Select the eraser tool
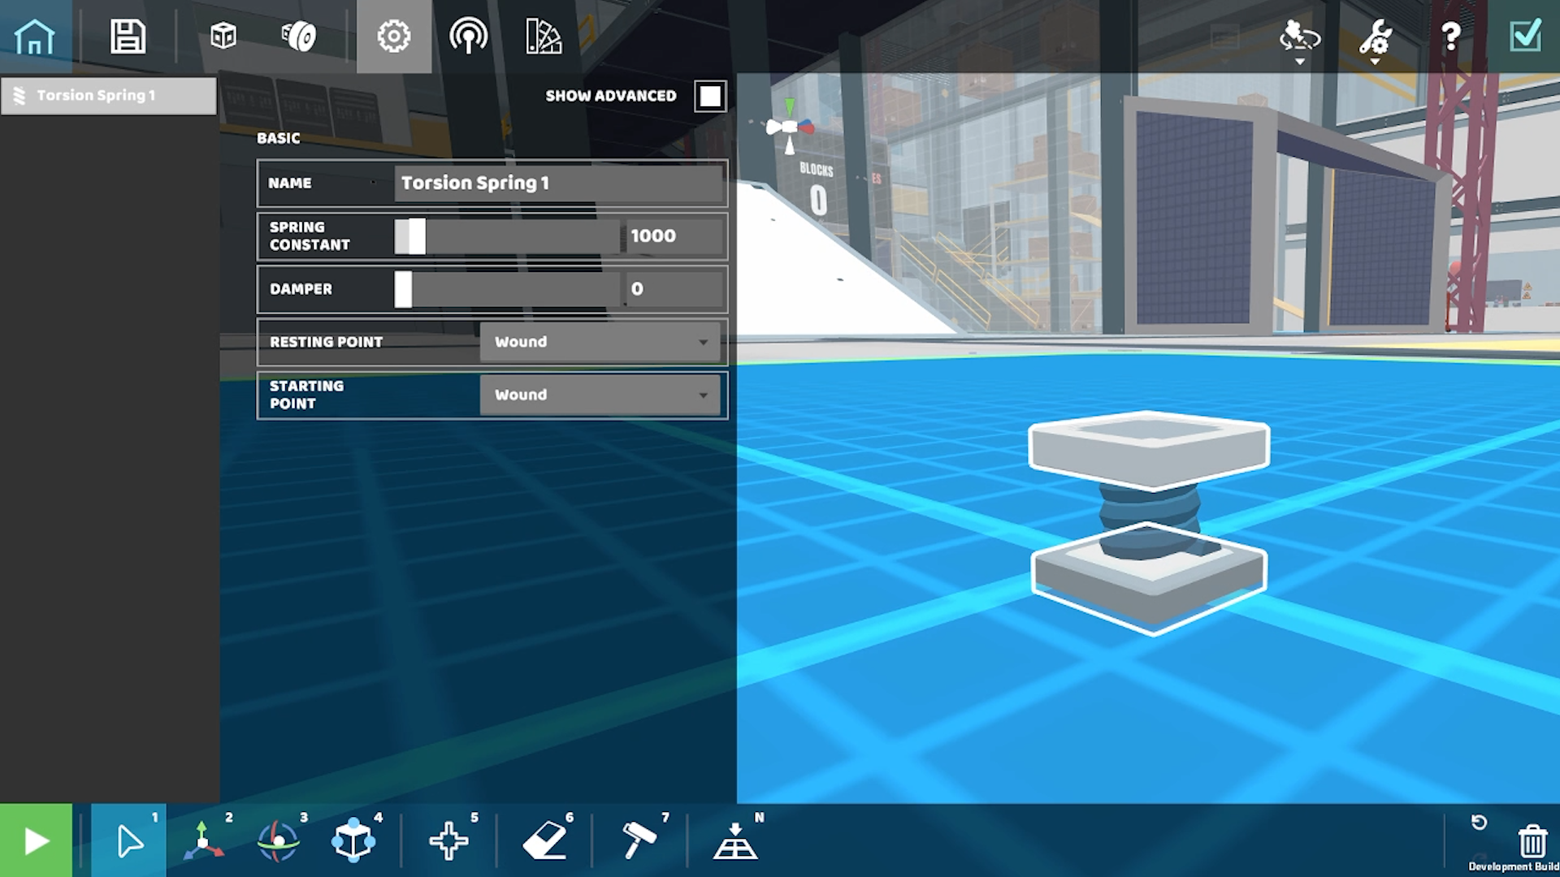The image size is (1560, 877). tap(544, 840)
